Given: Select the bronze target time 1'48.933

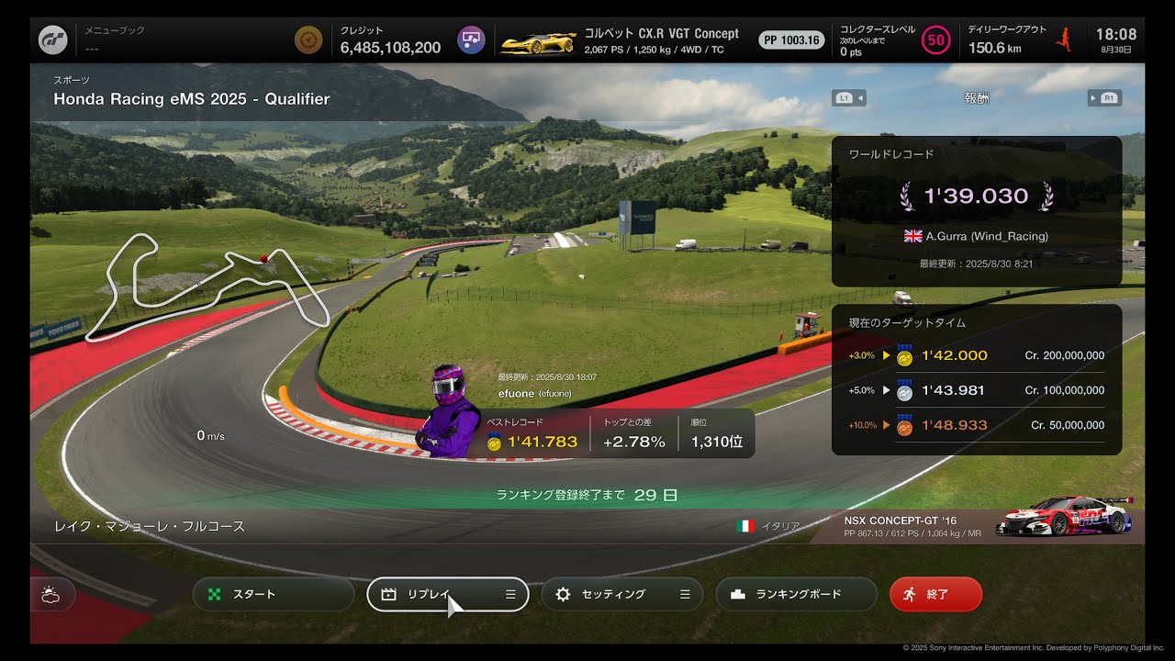Looking at the screenshot, I should tap(955, 425).
